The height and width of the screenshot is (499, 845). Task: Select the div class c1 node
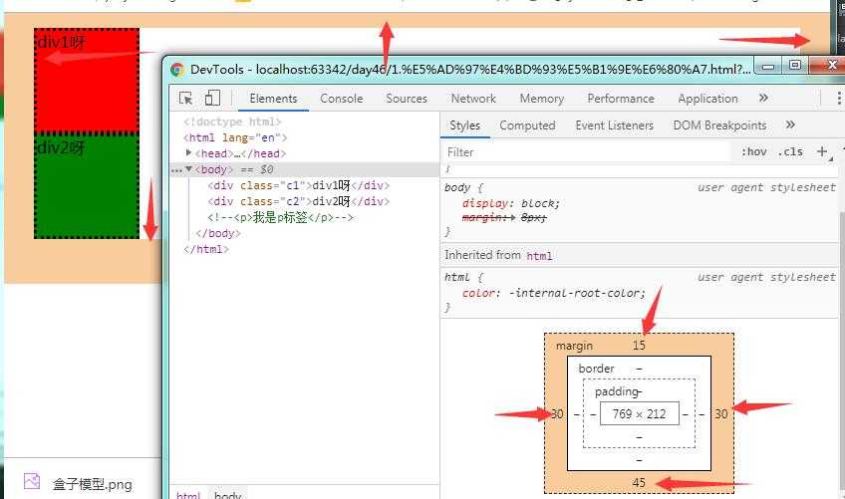click(299, 185)
